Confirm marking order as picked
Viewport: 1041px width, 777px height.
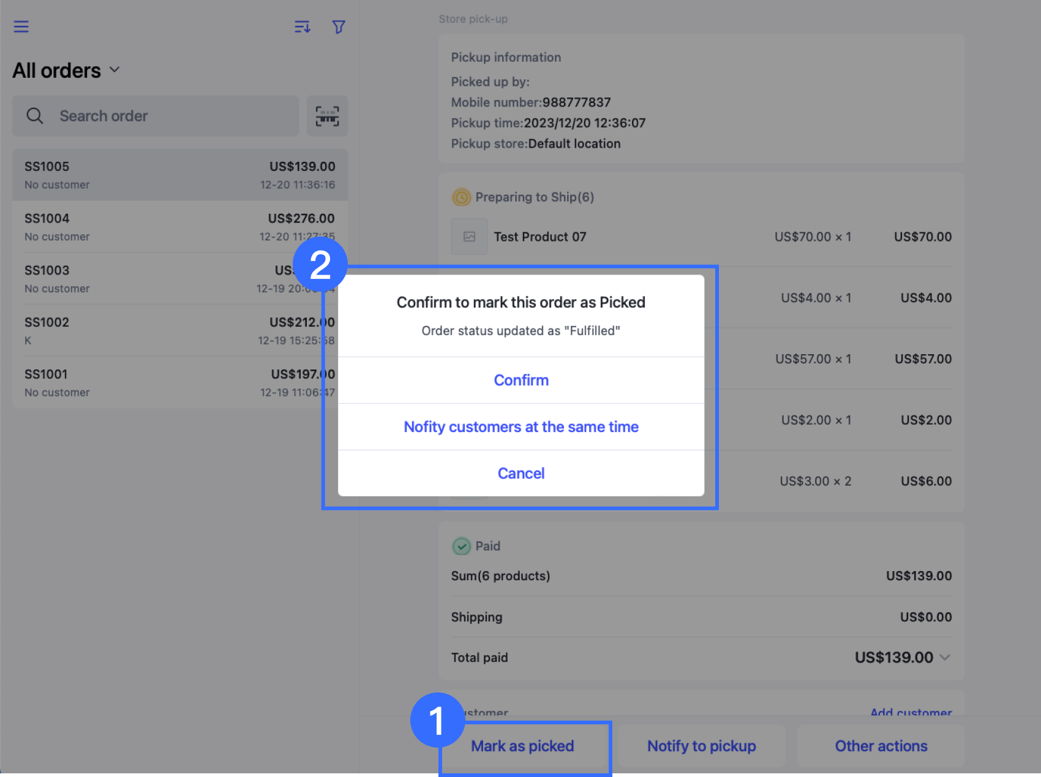point(521,380)
